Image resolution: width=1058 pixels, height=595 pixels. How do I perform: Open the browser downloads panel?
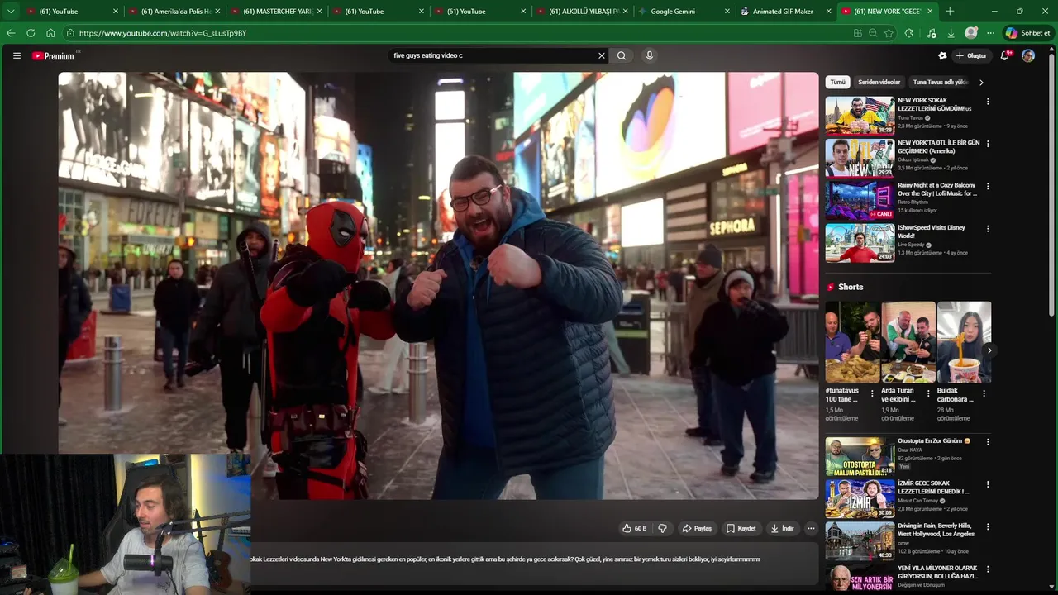951,33
